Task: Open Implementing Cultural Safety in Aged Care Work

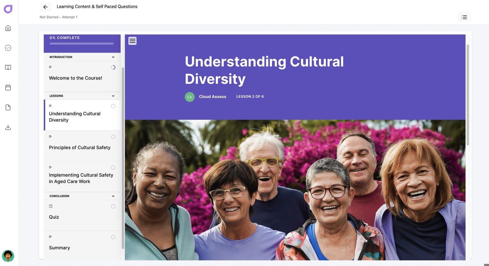Action: 82,177
